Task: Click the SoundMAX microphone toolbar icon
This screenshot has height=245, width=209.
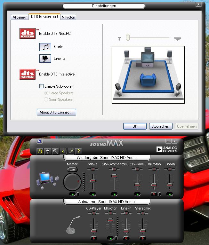Action: pyautogui.click(x=71, y=151)
